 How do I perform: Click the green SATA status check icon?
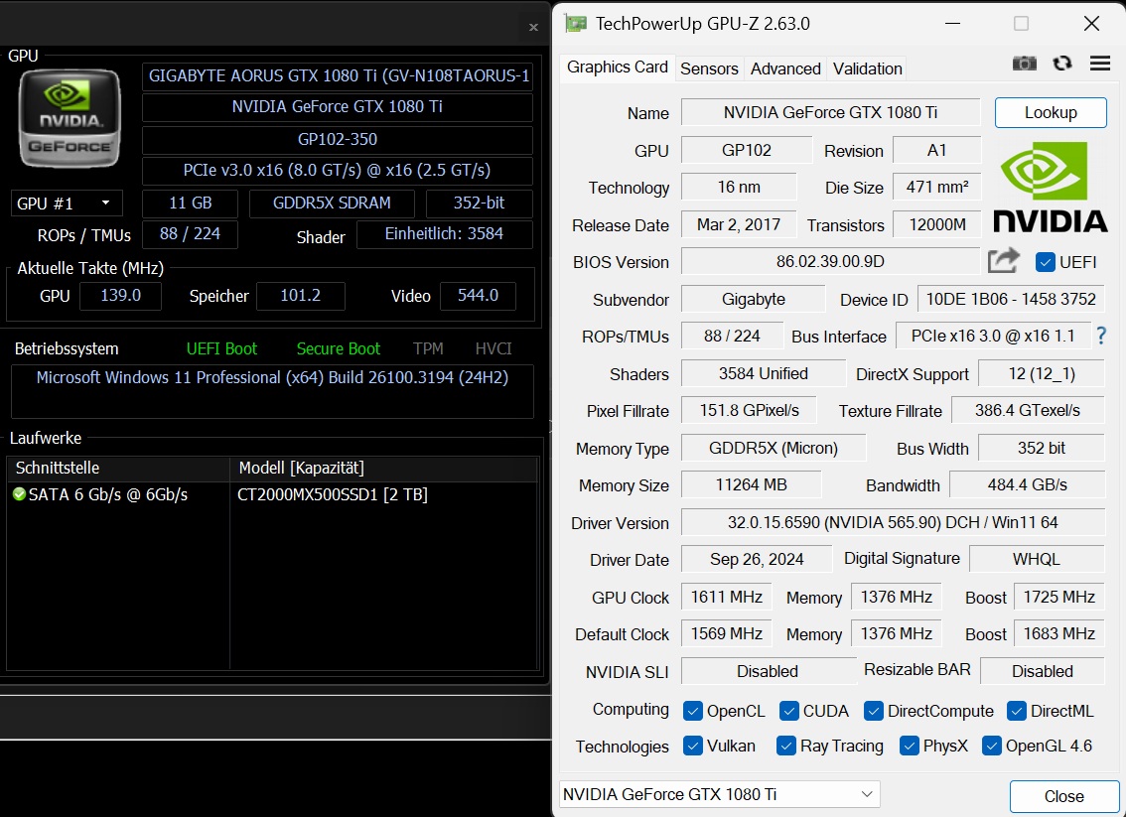coord(20,494)
